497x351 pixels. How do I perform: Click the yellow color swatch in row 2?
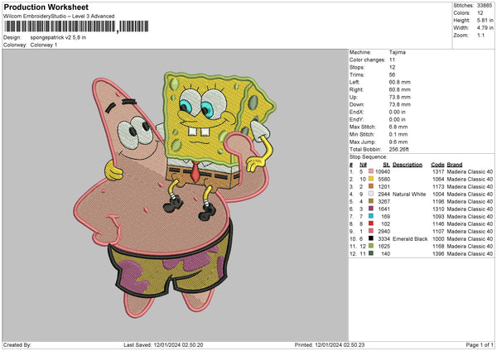coord(371,179)
